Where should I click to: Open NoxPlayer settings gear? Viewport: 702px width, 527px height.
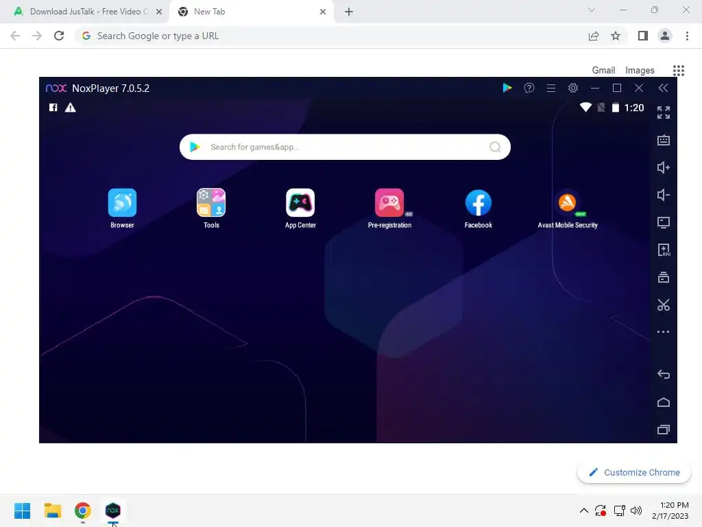point(573,88)
